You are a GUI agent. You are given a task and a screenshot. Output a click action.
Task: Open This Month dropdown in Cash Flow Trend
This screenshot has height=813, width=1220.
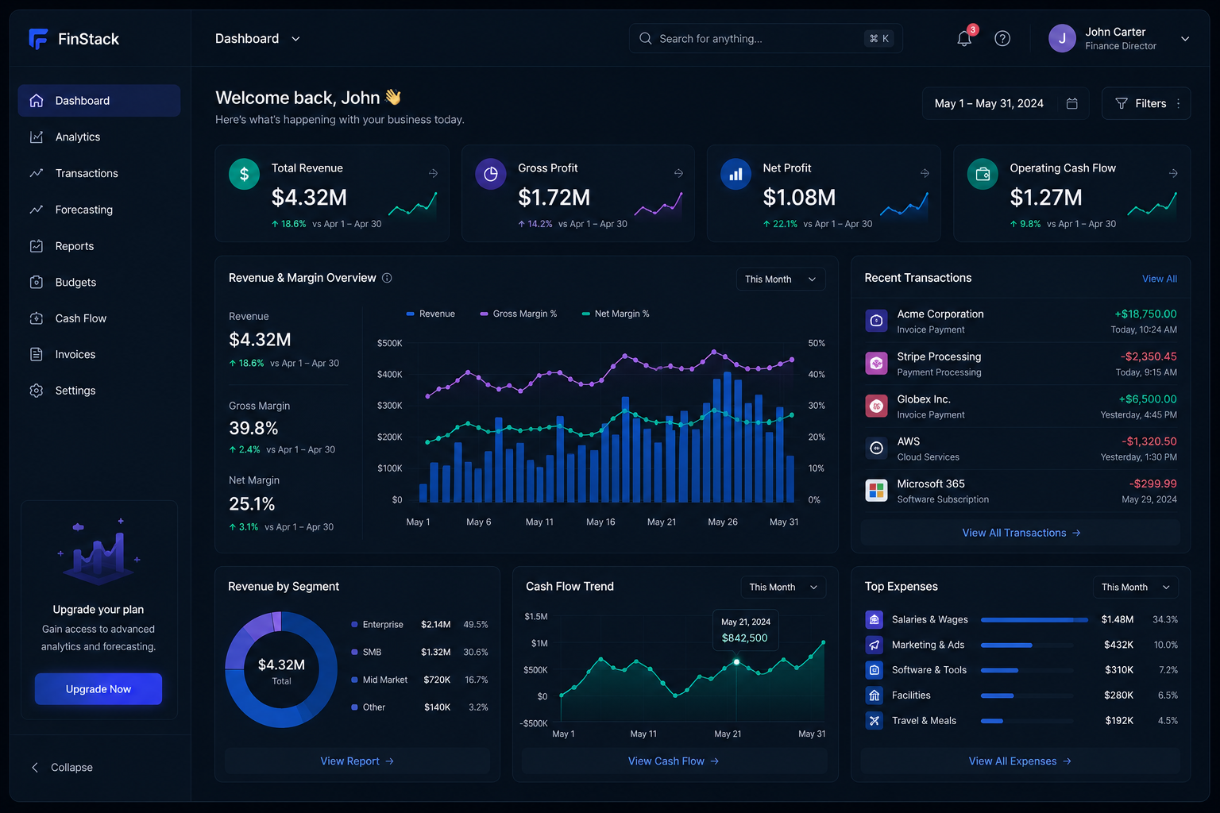click(x=783, y=587)
